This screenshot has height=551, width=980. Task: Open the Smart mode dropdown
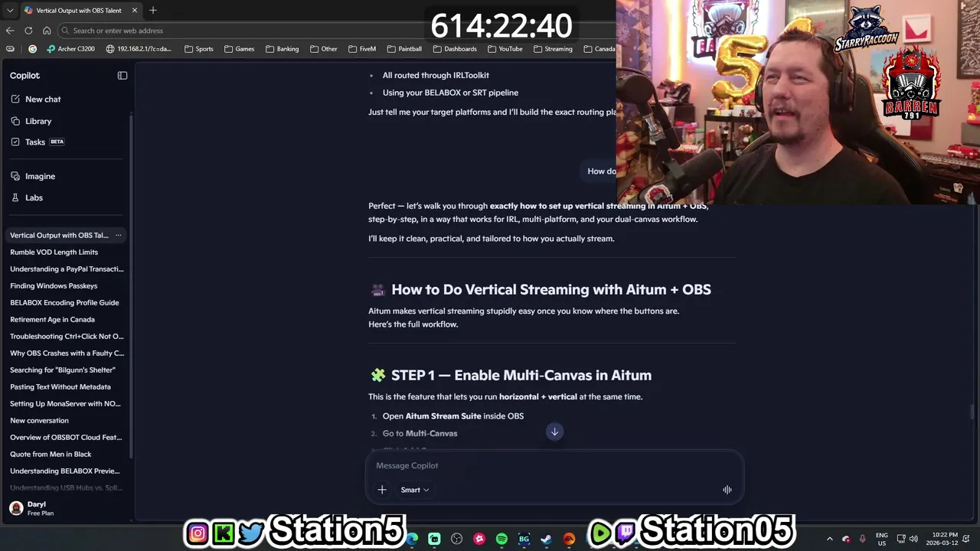414,490
